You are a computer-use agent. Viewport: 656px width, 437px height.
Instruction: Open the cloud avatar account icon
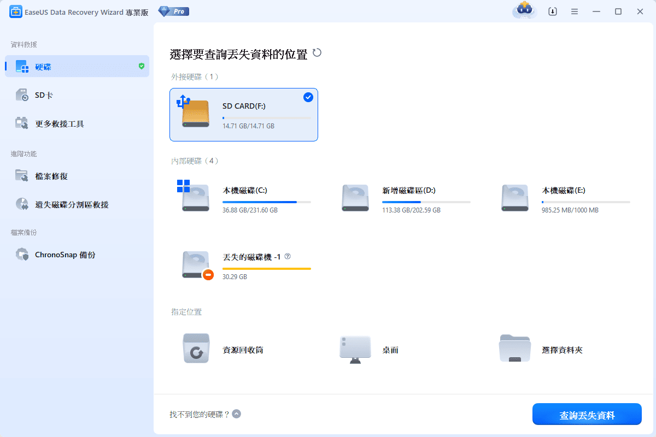tap(525, 10)
